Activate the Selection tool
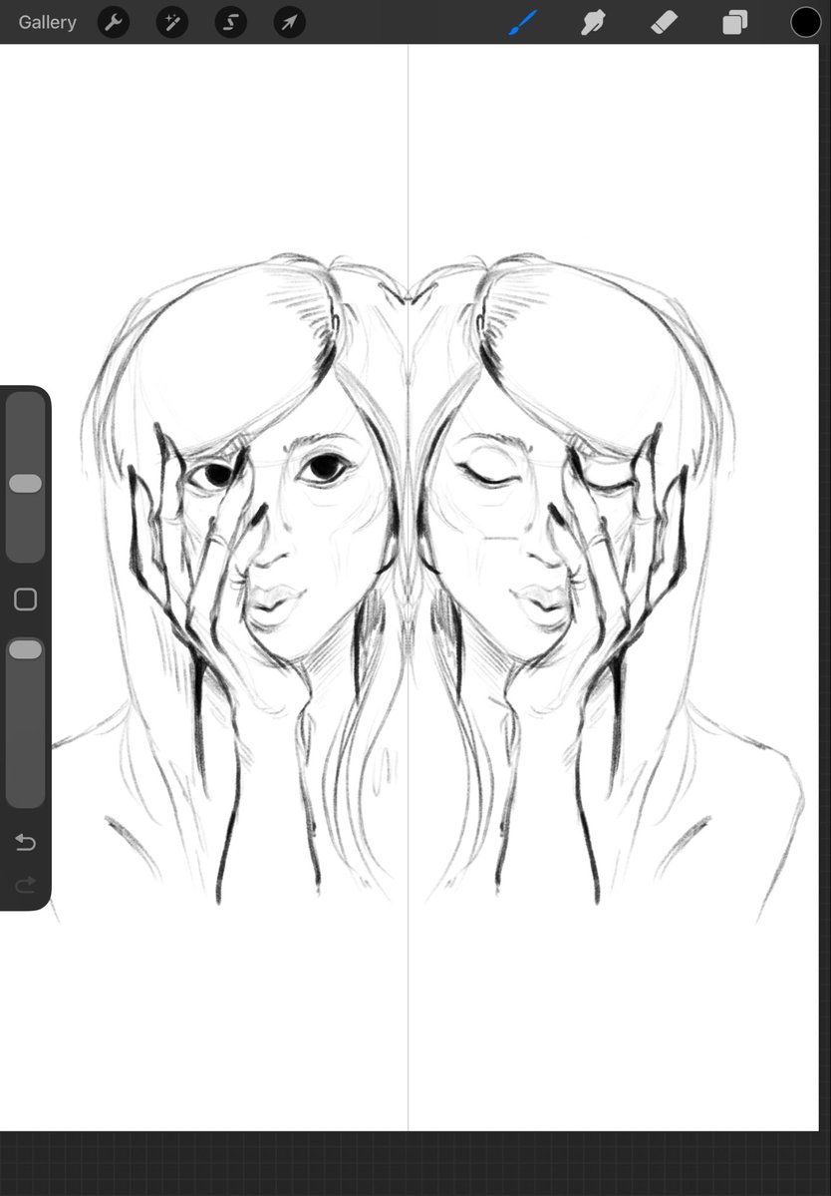 click(x=231, y=22)
